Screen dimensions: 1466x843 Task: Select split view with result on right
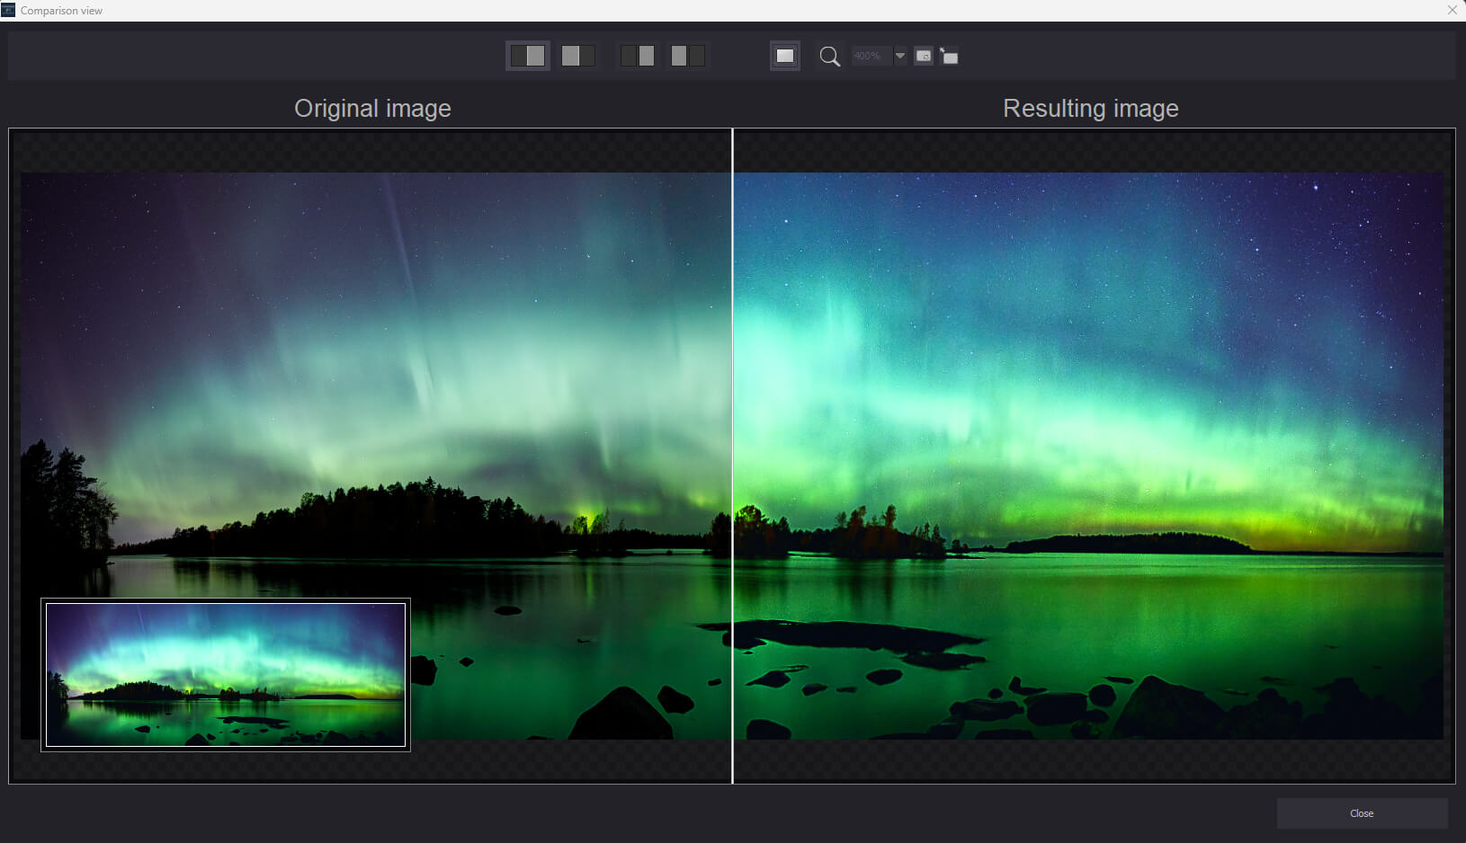pos(528,56)
